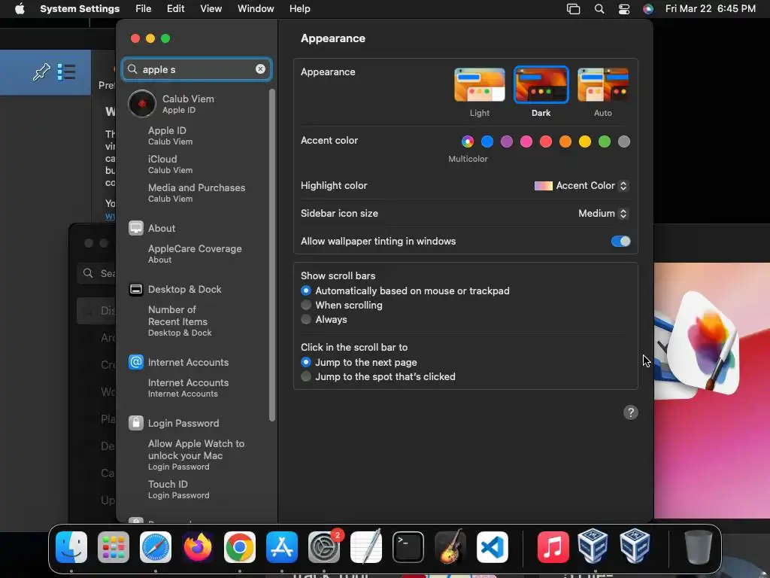
Task: Open AppleCare Coverage search result
Action: (x=196, y=254)
